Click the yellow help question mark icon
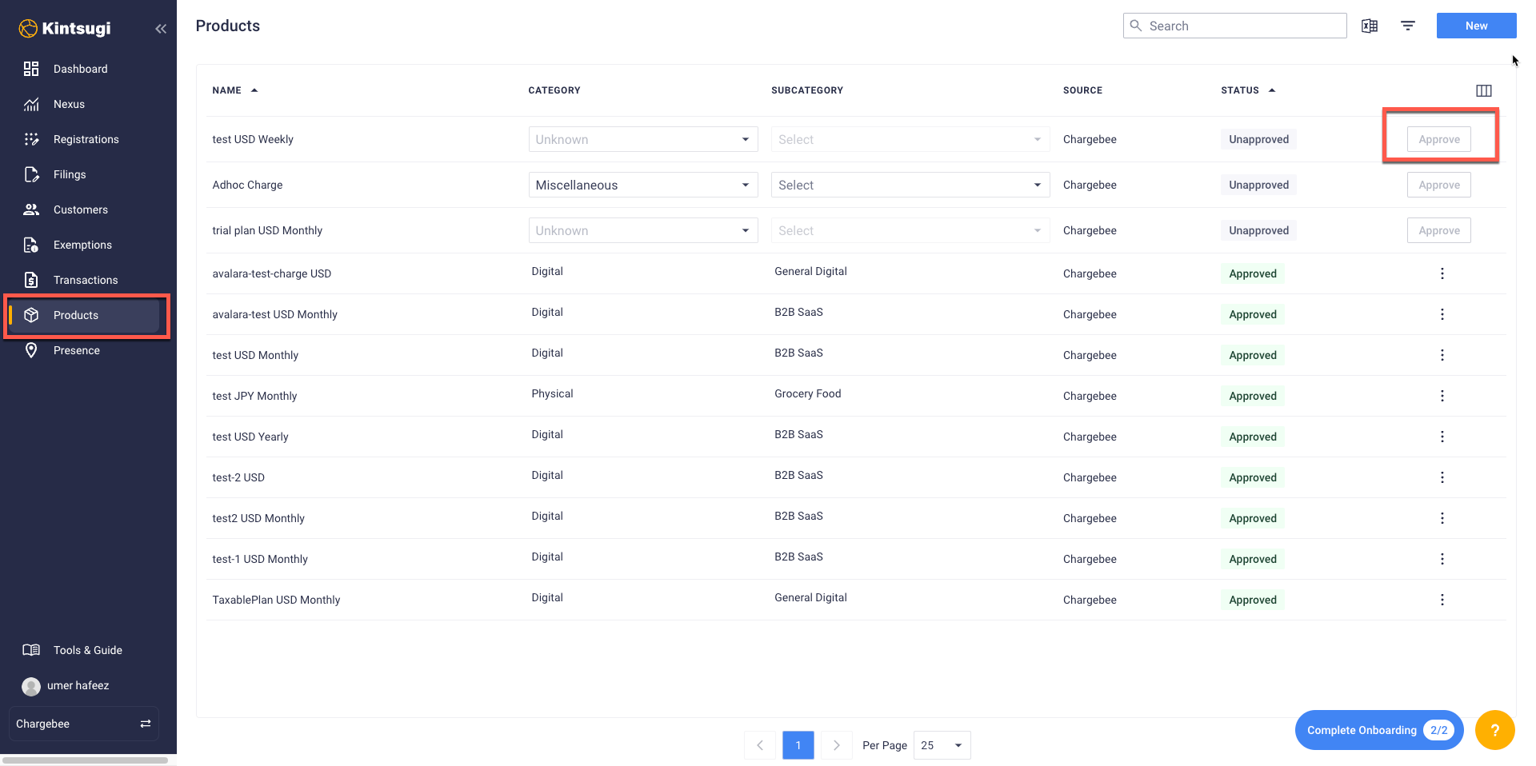 [x=1494, y=730]
